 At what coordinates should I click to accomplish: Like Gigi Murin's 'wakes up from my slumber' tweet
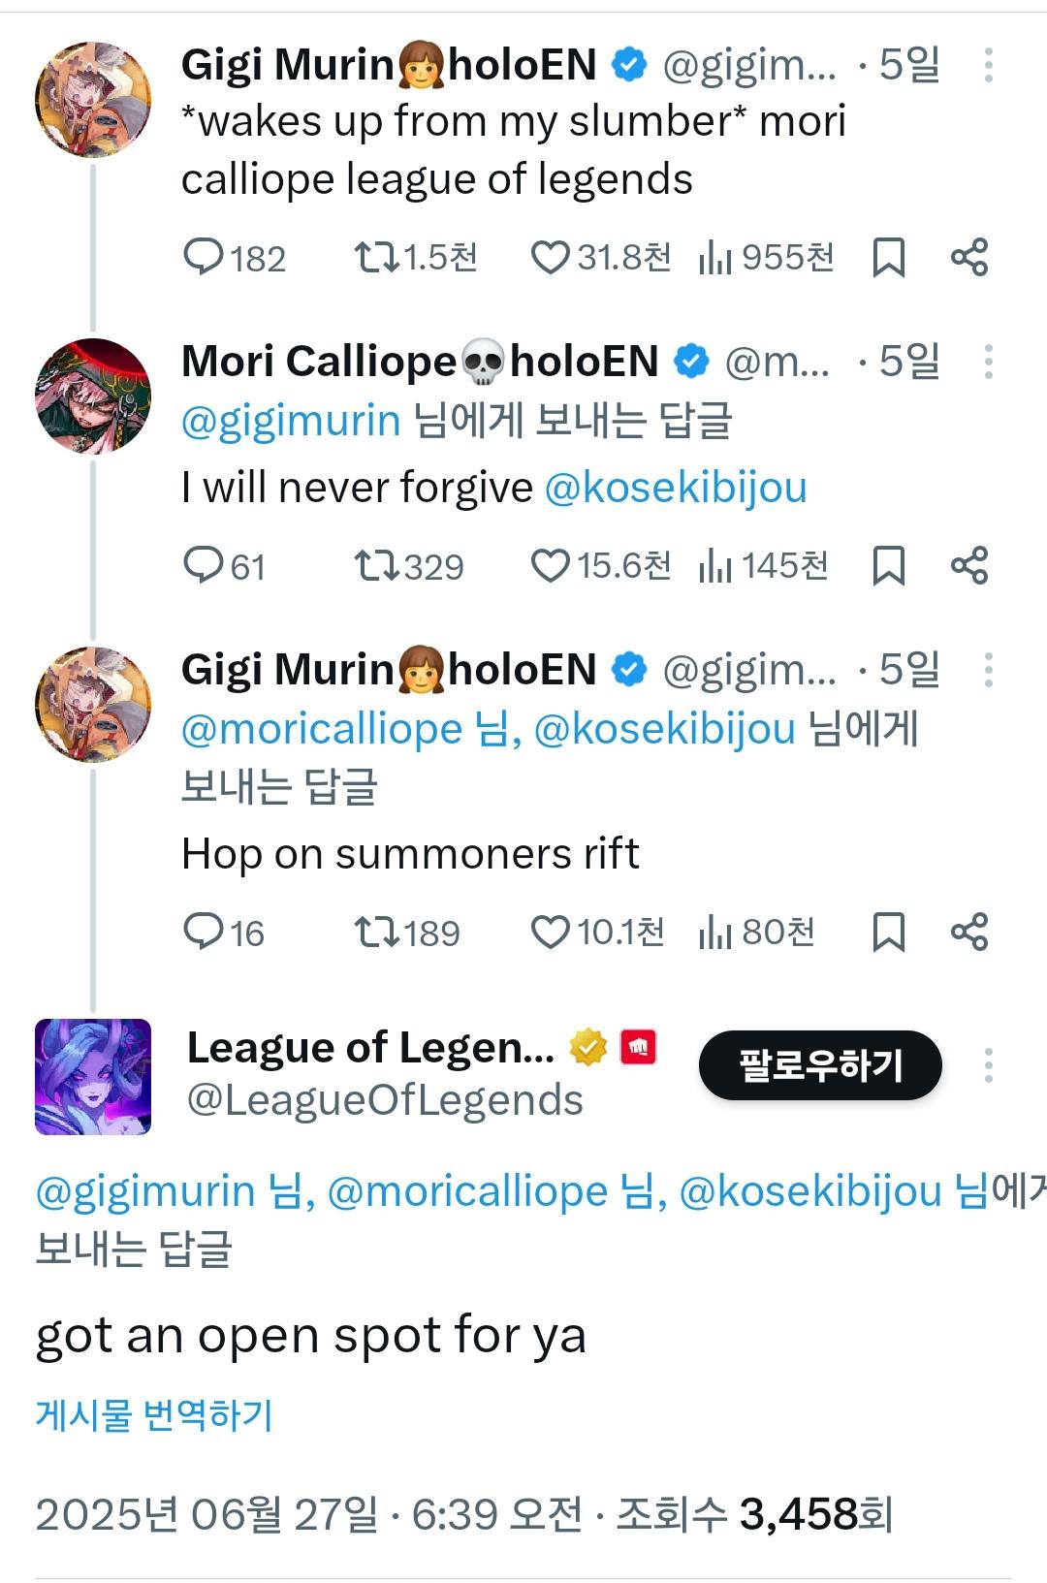[551, 258]
